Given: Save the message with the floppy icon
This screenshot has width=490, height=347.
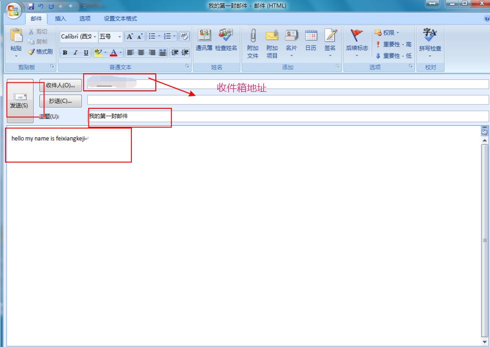Looking at the screenshot, I should [x=30, y=6].
